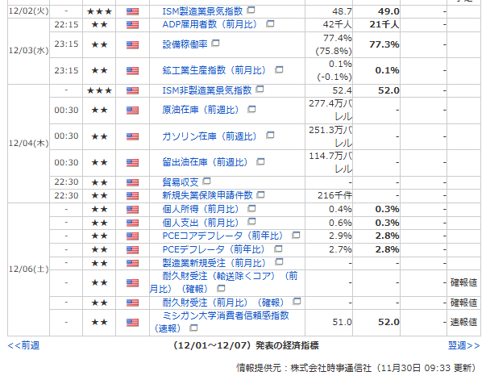486x380 pixels.
Task: Open detail icon next to 原油在庫
Action: (252, 109)
